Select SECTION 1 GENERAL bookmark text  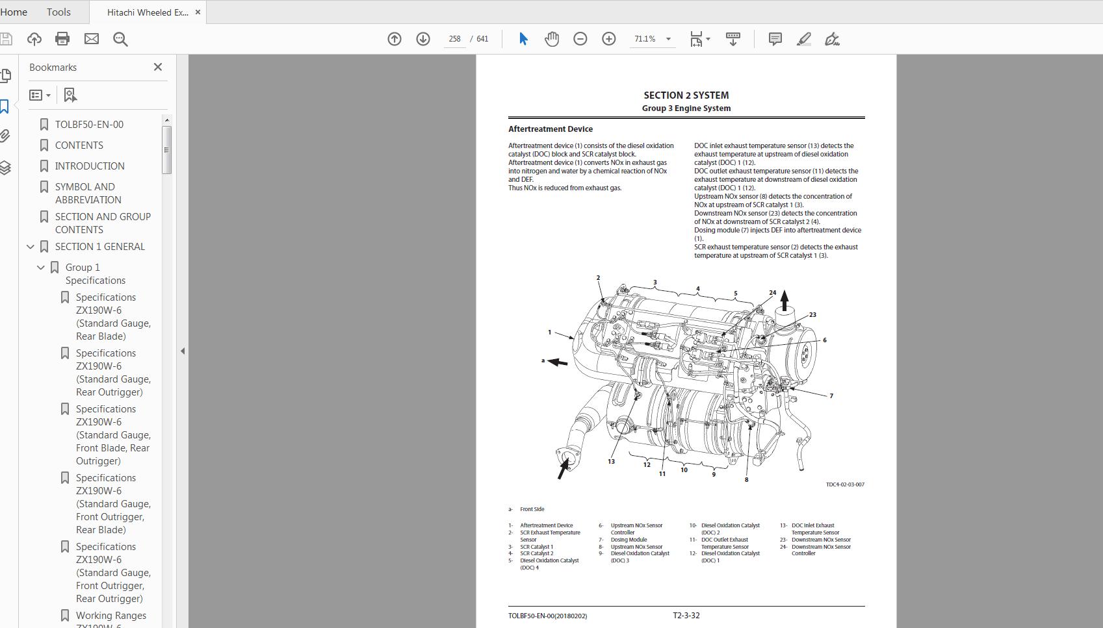click(x=100, y=247)
